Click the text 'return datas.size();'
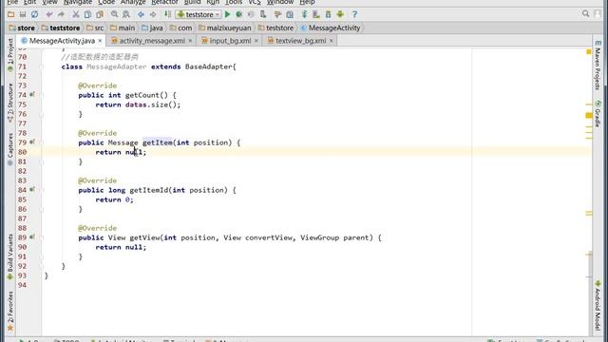The width and height of the screenshot is (608, 342). 138,104
